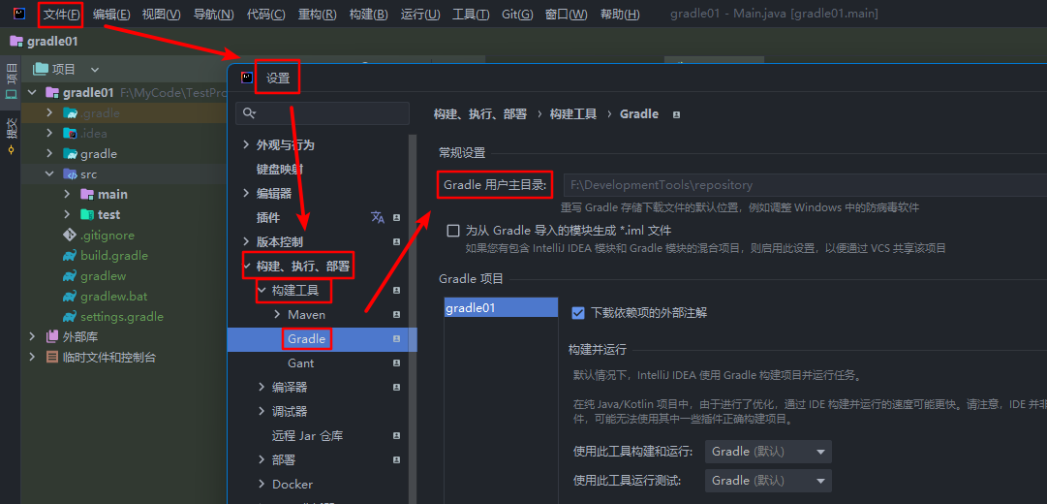The width and height of the screenshot is (1047, 504).
Task: Click the Gradle 用户主目录 path field
Action: (805, 185)
